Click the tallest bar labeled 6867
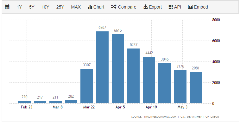This screenshot has height=123, width=240. point(102,68)
